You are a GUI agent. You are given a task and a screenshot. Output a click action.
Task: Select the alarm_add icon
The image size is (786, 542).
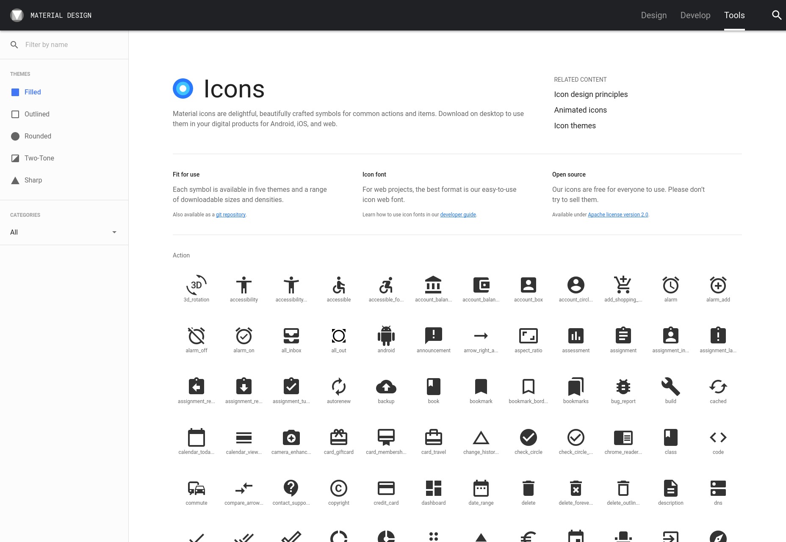[x=718, y=285]
